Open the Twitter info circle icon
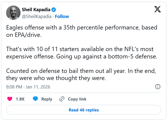This screenshot has width=168, height=121. click(158, 87)
